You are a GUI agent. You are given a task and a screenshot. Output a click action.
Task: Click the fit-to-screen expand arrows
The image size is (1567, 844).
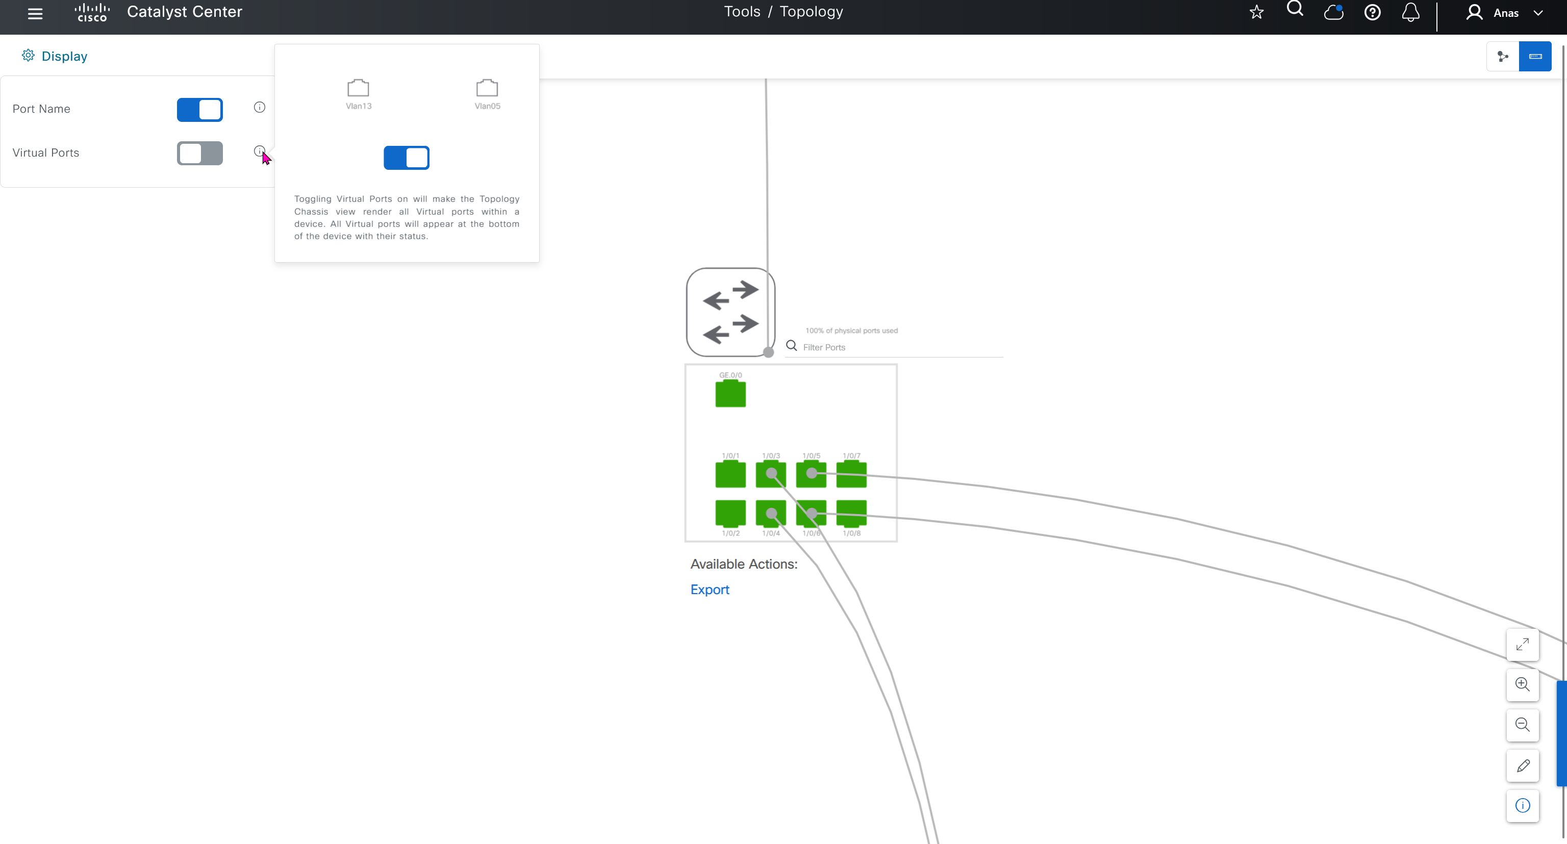pos(1523,645)
